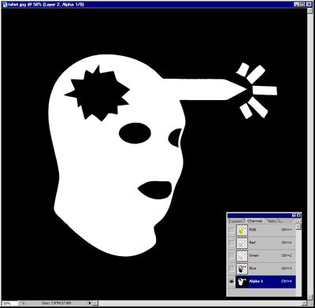The width and height of the screenshot is (315, 308).
Task: Select the channel named Blue
Action: tap(253, 268)
